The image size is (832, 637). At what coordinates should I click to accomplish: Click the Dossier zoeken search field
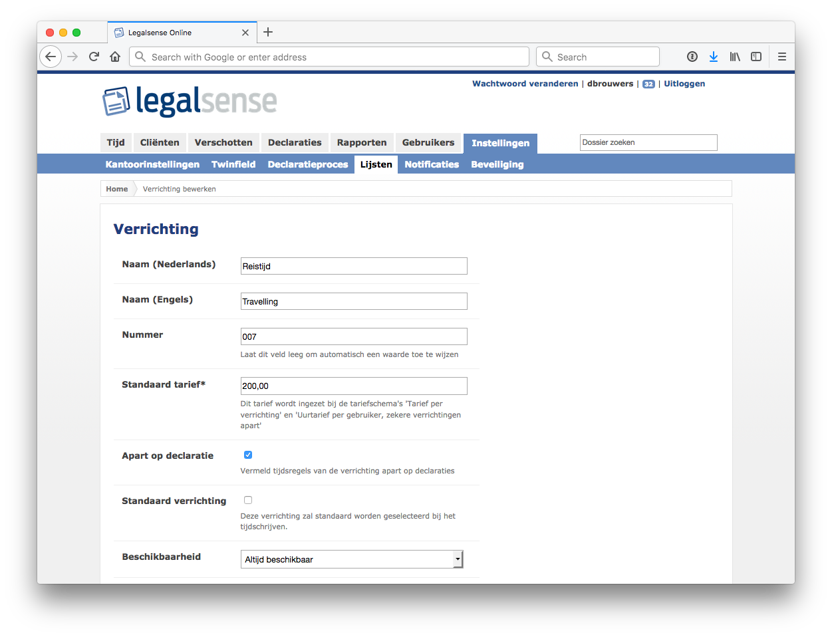pyautogui.click(x=648, y=142)
